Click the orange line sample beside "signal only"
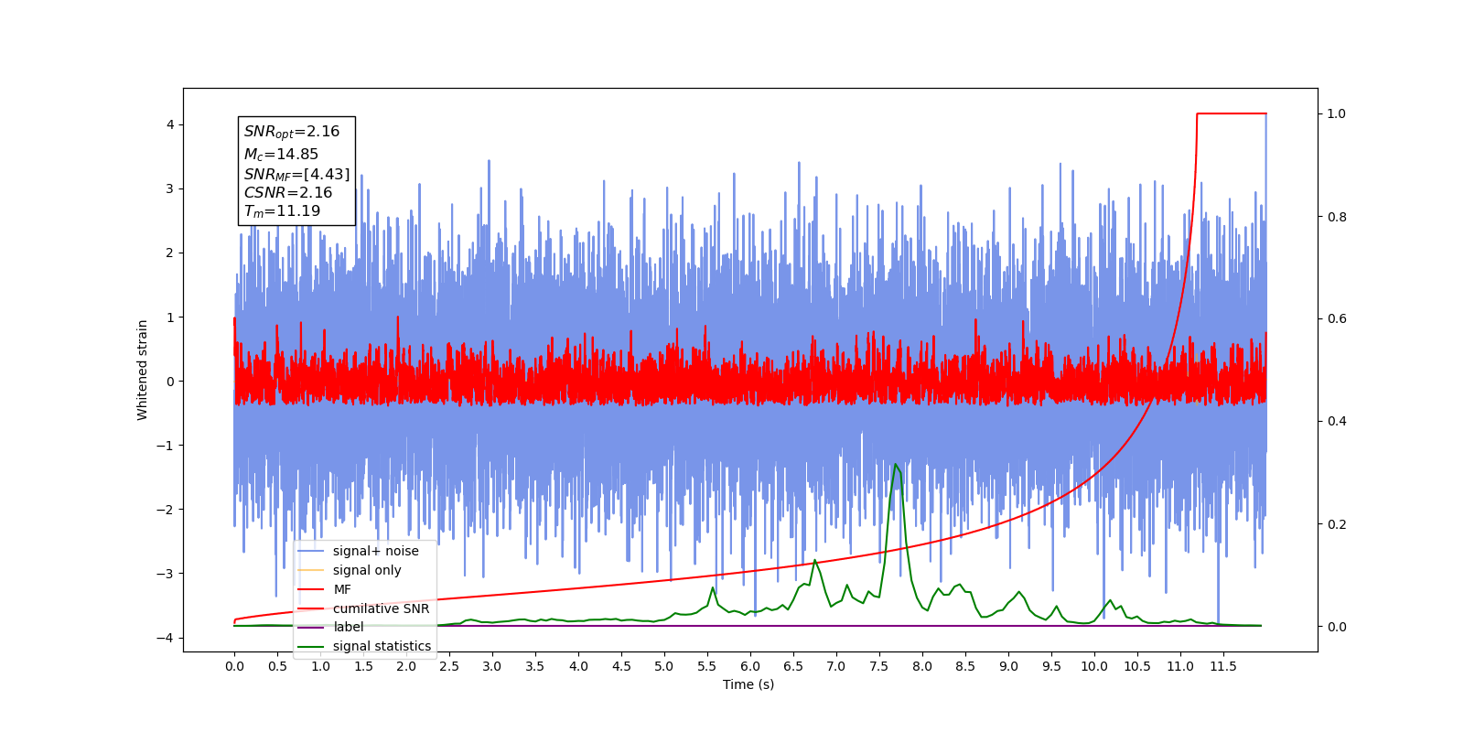1464x732 pixels. (311, 570)
